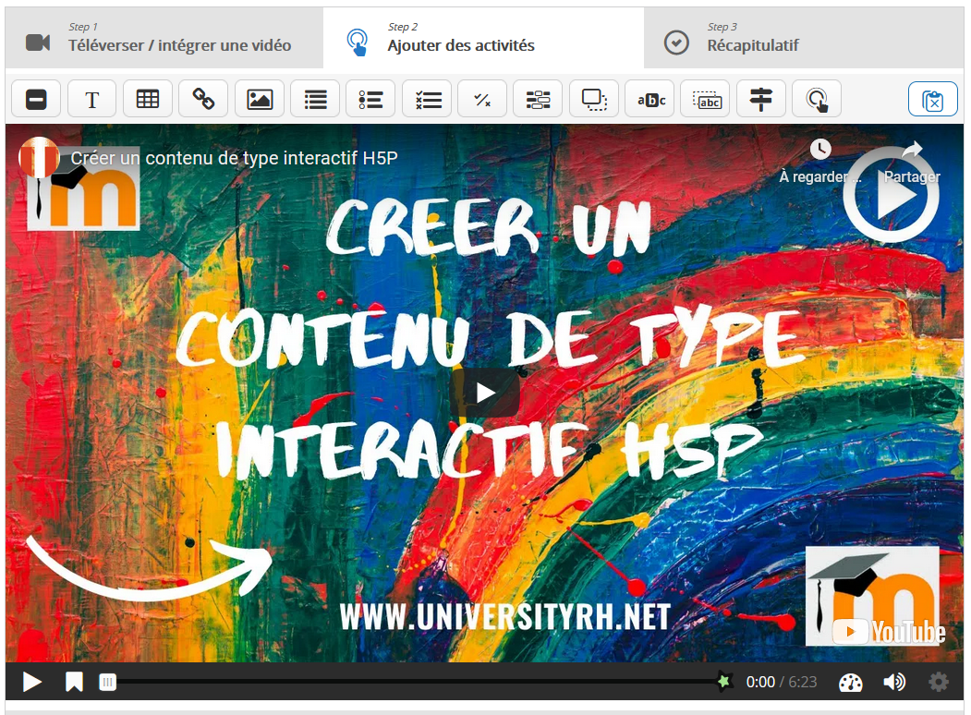Add a Crossroads signpost interaction

761,99
